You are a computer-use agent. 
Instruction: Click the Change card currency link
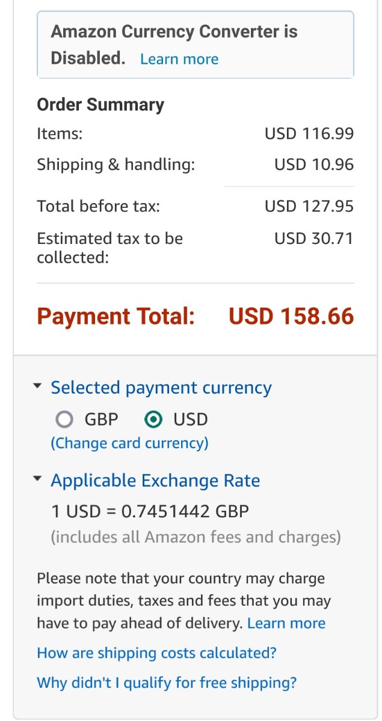click(x=129, y=443)
